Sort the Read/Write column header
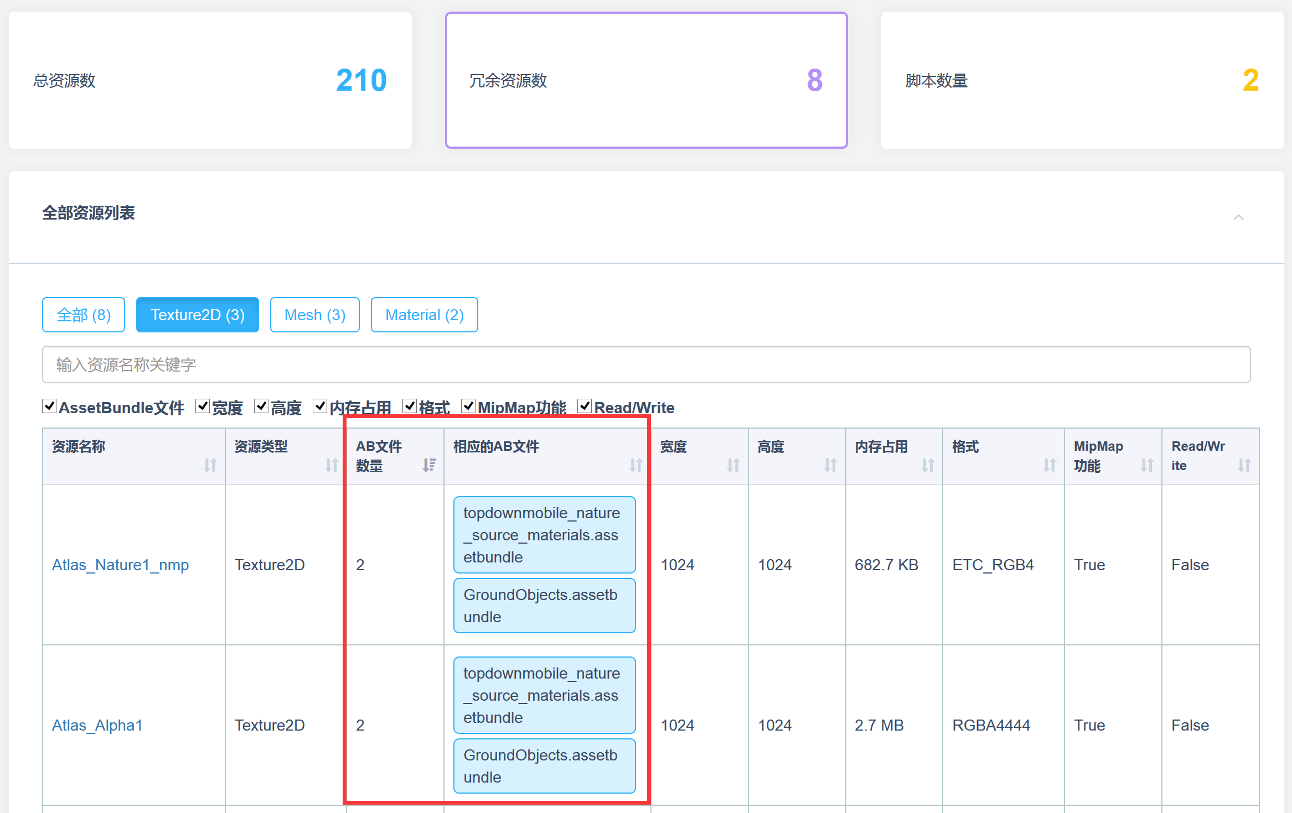 click(1244, 466)
